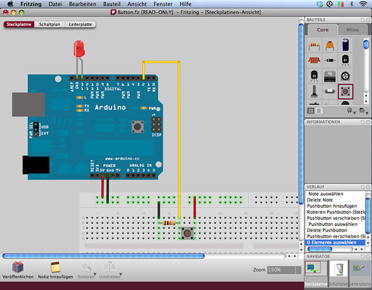This screenshot has width=372, height=290.
Task: Click the Zoom 150% field
Action: tap(284, 270)
